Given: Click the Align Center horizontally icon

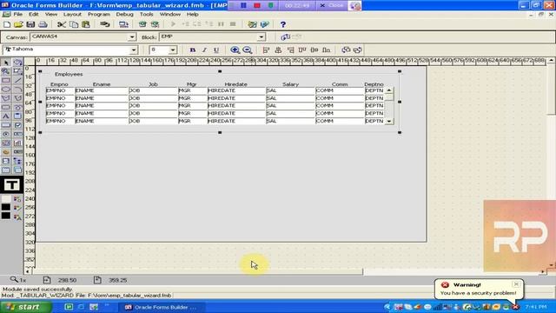Looking at the screenshot, I should [x=278, y=50].
